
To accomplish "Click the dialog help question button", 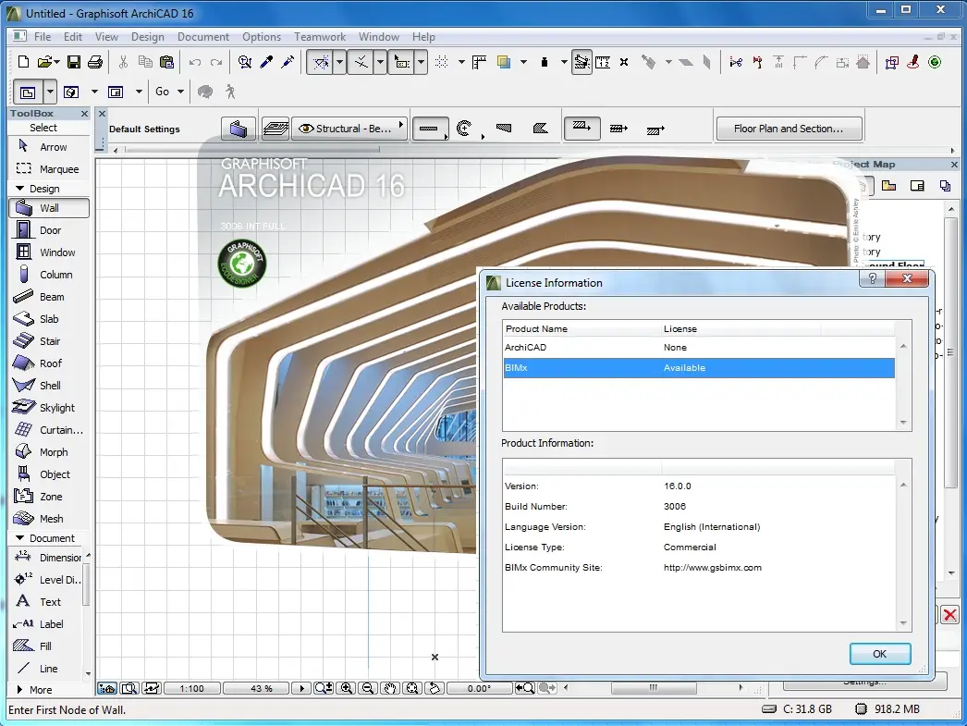I will 872,278.
